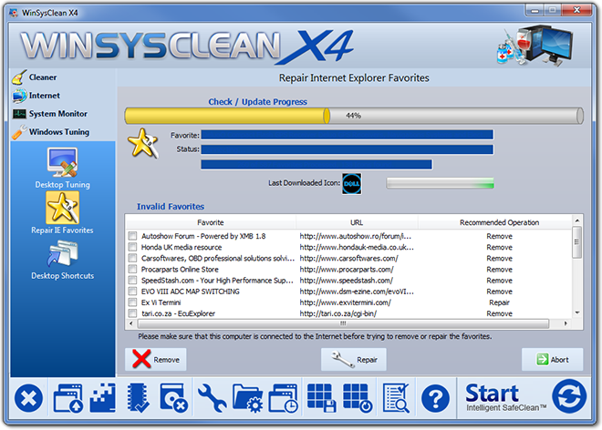The width and height of the screenshot is (602, 430).
Task: Click the memory chip with checkmark icon
Action: 139,398
